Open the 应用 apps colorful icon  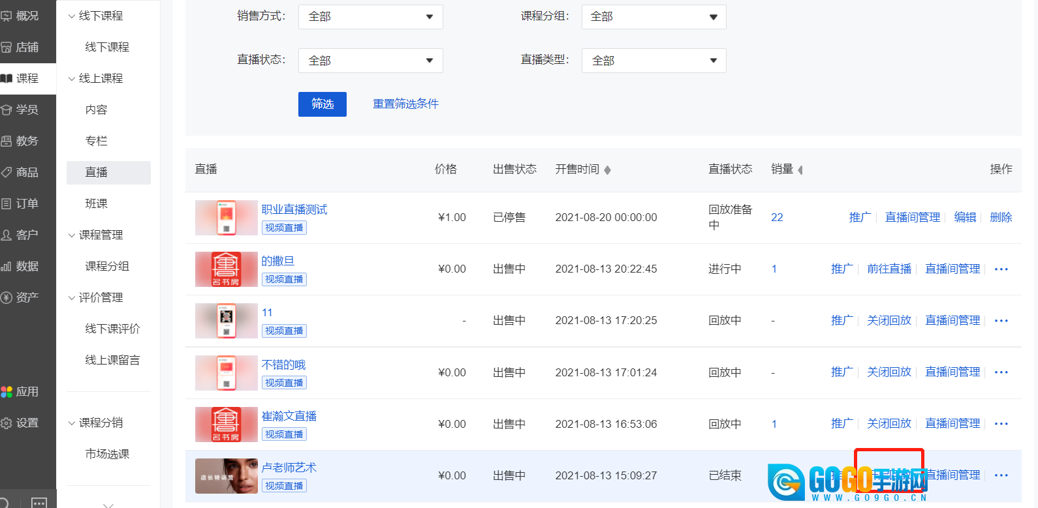click(7, 392)
